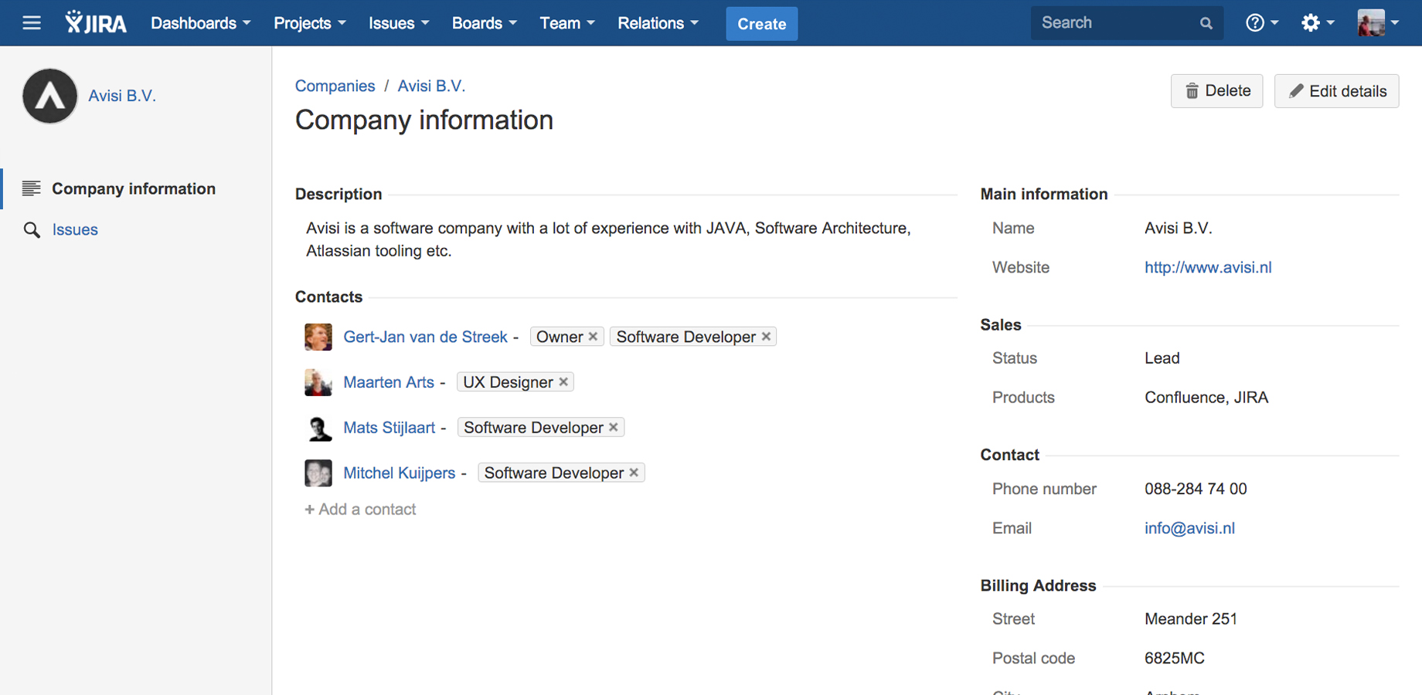The width and height of the screenshot is (1422, 695).
Task: Expand the Relations dropdown menu
Action: pos(658,23)
